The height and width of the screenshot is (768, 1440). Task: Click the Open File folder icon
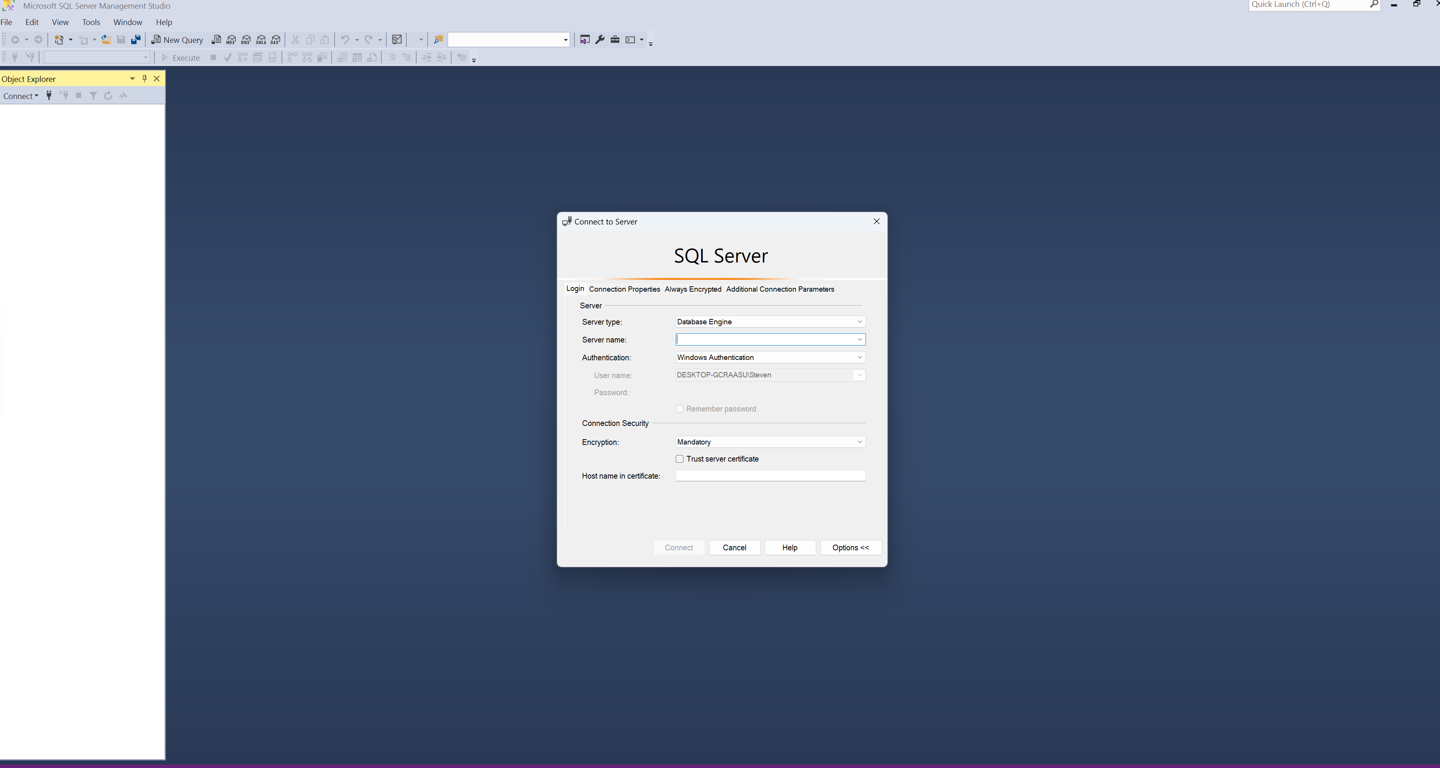point(105,40)
